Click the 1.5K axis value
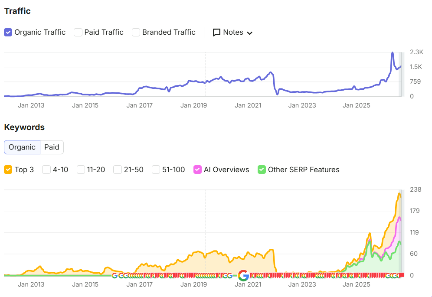Viewport: 432px width, 297px height. [416, 67]
